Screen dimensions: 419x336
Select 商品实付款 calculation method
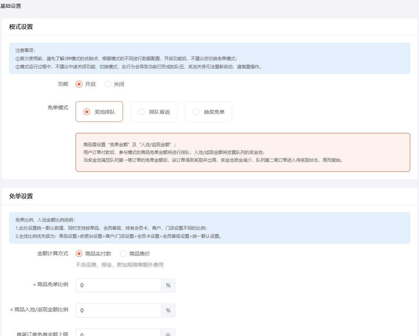pos(93,254)
